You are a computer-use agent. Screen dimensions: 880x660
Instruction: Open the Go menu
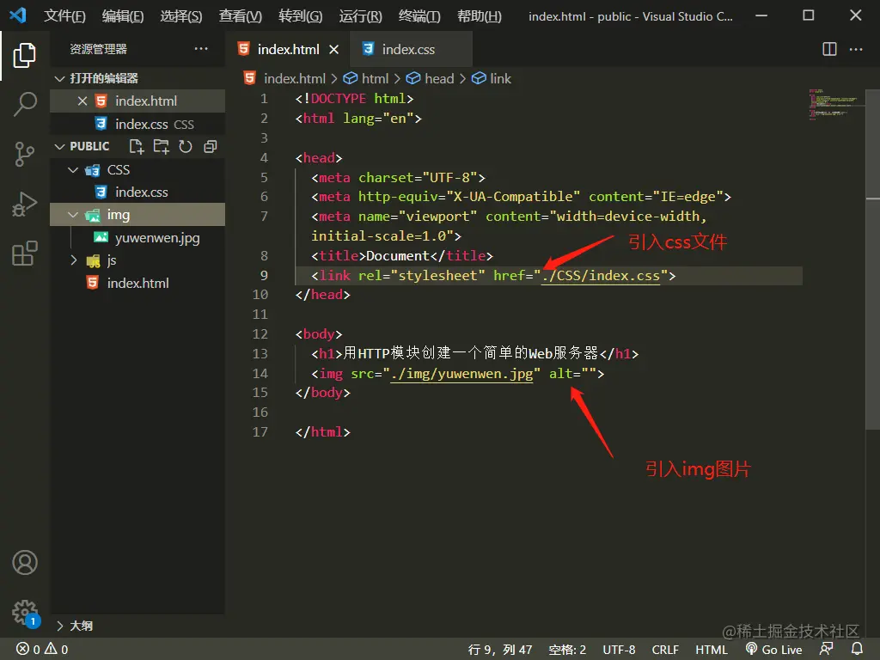click(300, 15)
